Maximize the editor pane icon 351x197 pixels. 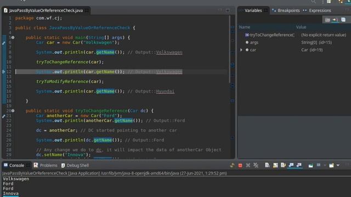[228, 10]
